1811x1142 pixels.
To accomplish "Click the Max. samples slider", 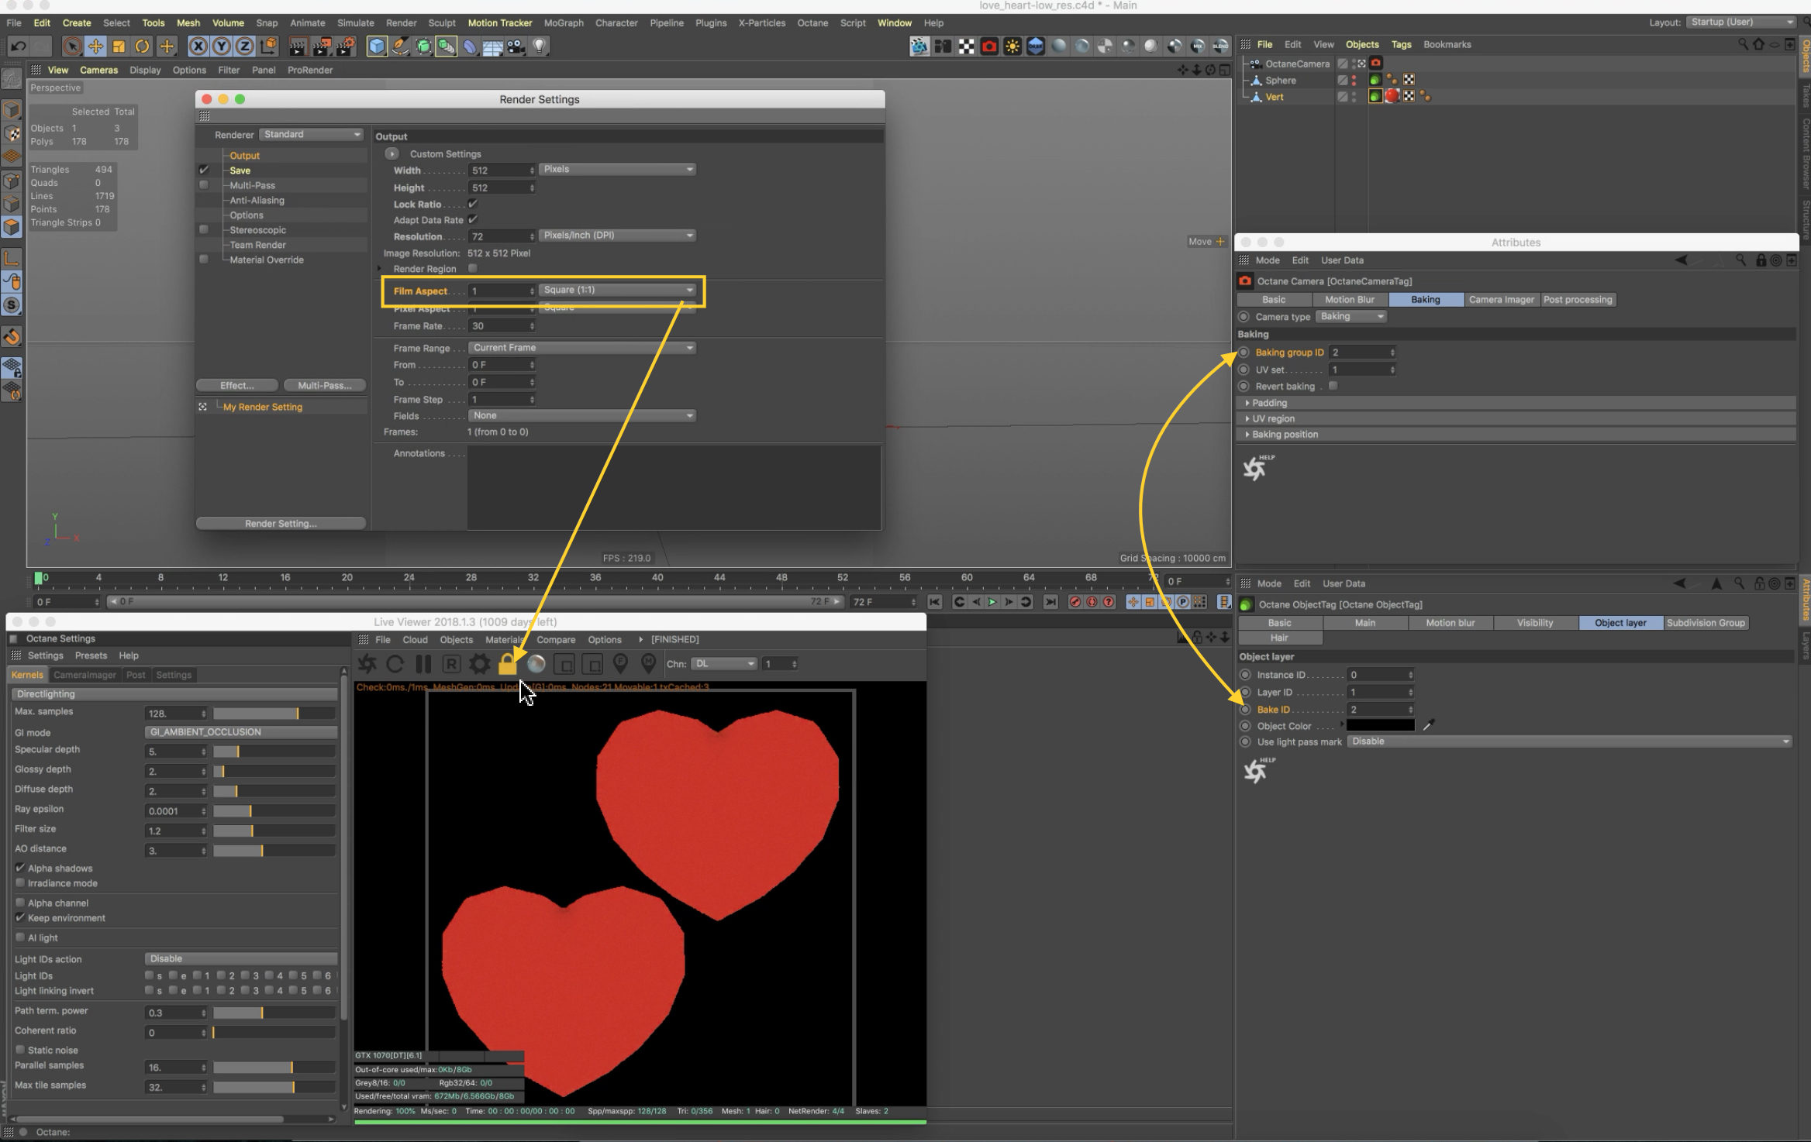I will coord(274,713).
